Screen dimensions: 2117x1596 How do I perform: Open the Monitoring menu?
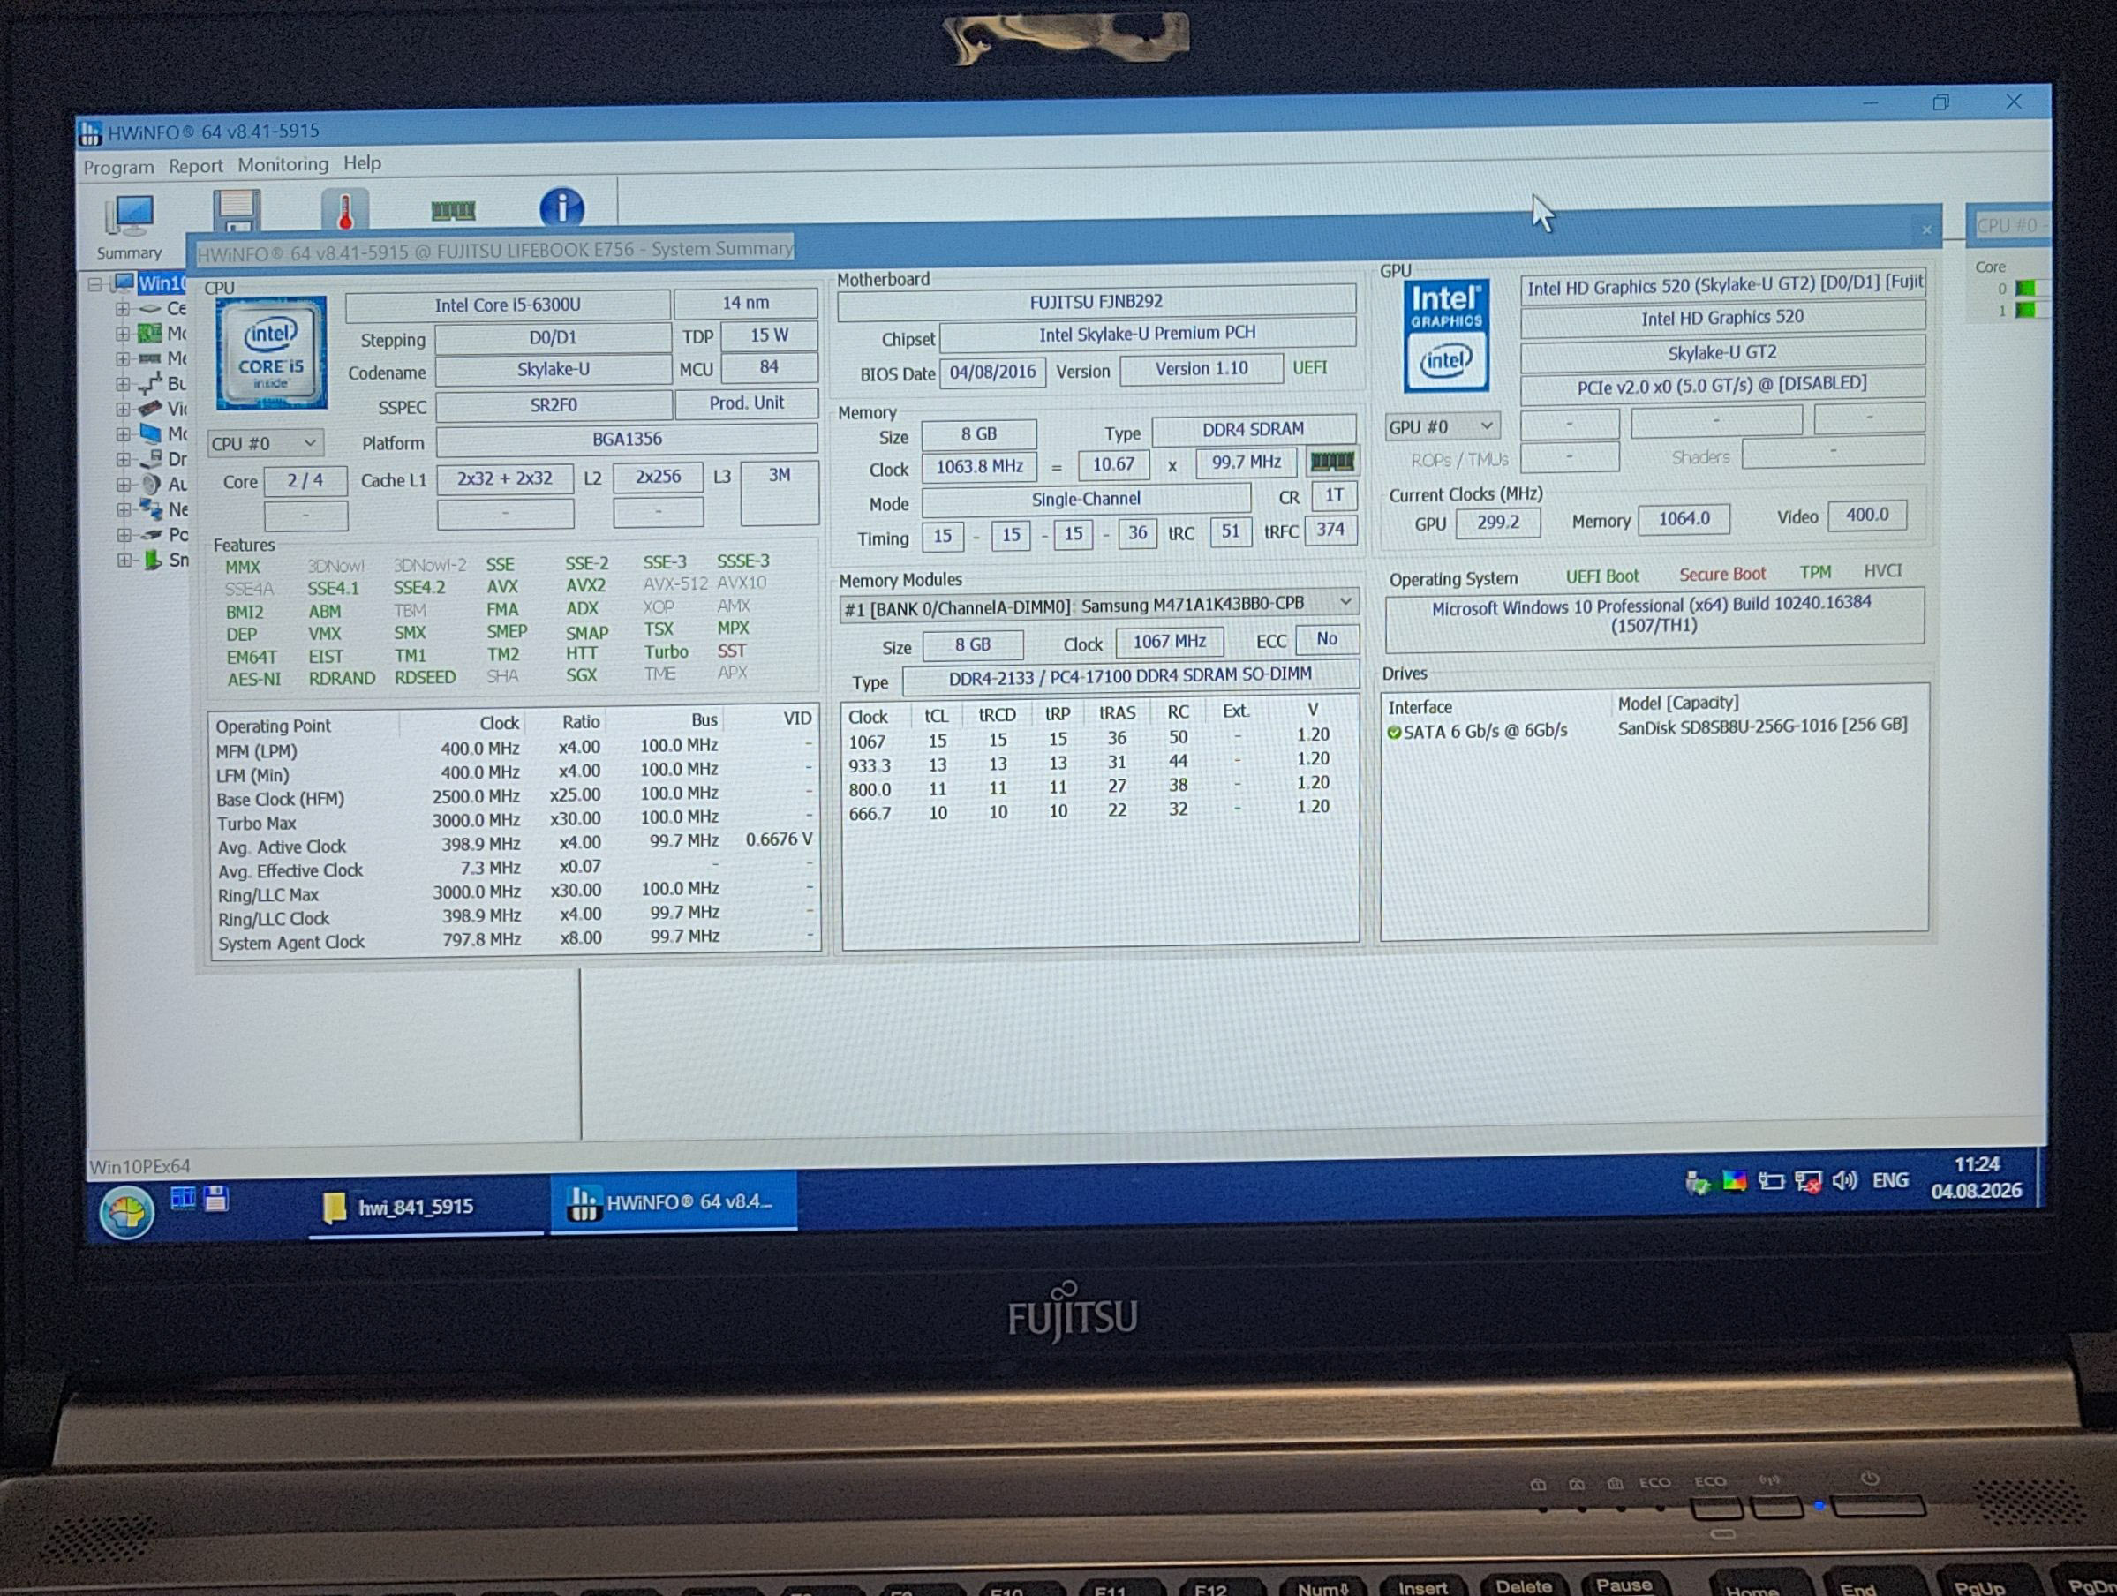click(283, 164)
